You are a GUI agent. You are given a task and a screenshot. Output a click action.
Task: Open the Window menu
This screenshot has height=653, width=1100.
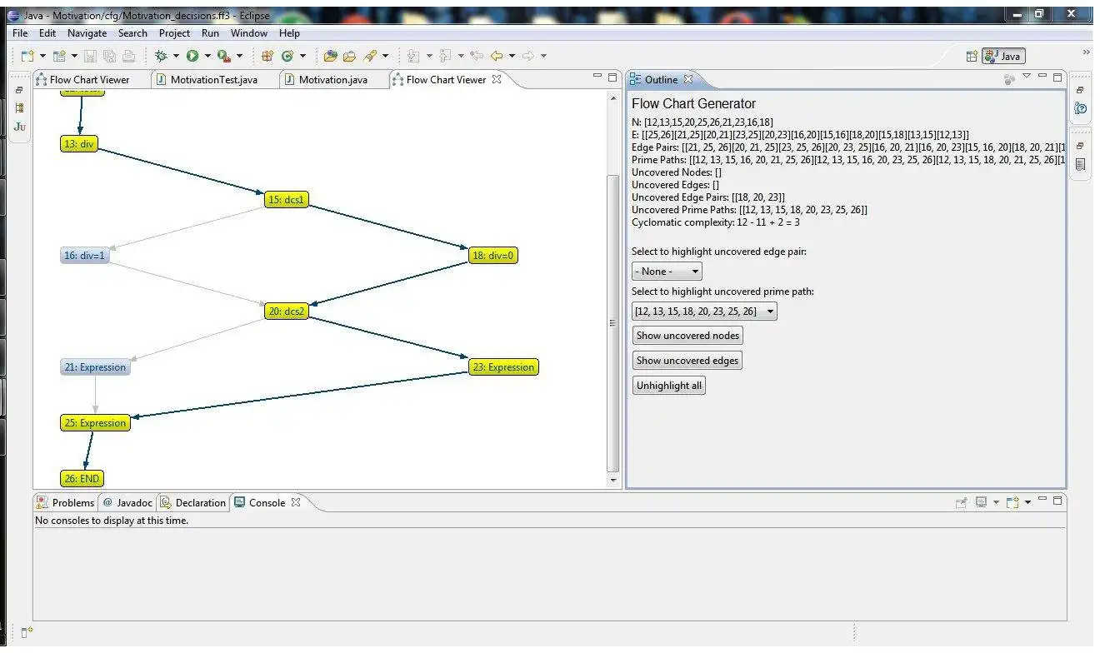tap(249, 33)
